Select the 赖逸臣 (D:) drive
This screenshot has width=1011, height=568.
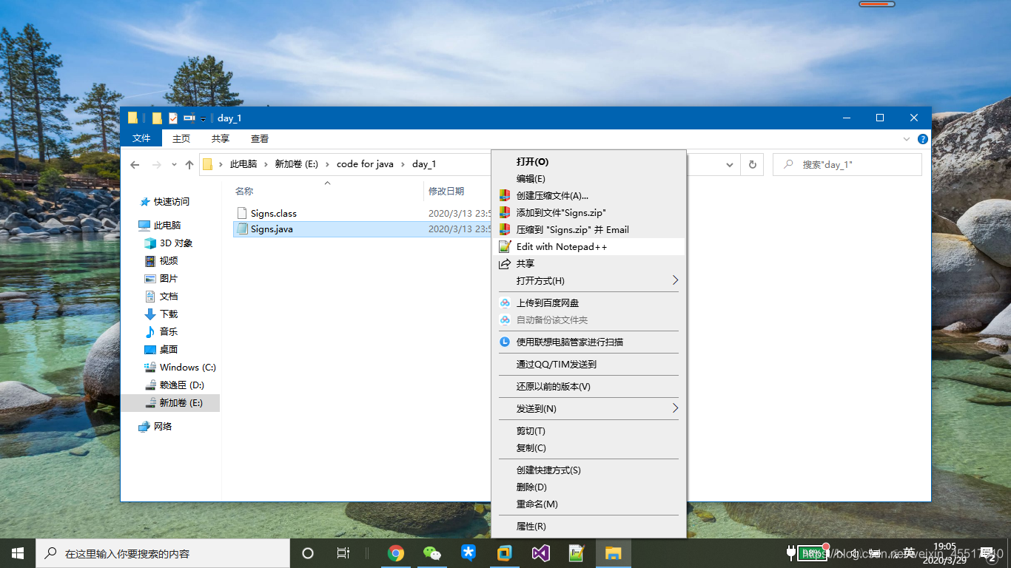pos(181,385)
